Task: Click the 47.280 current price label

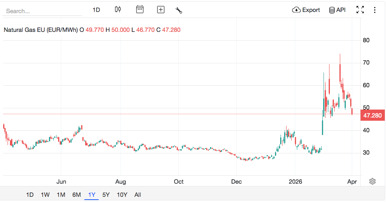Action: (x=372, y=116)
